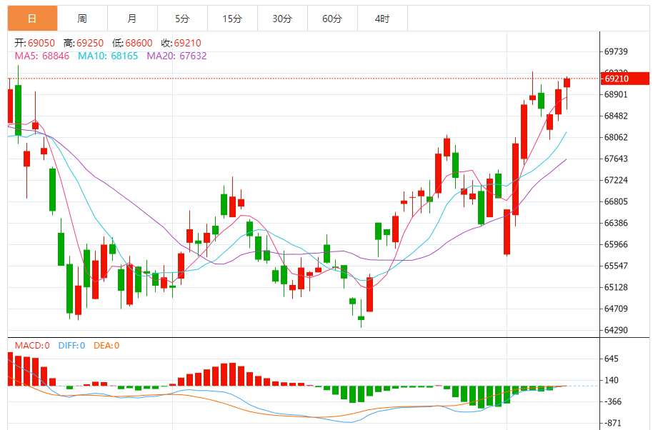Click the MA10: 68165 label
Viewport: 653px width, 430px height.
coord(108,56)
